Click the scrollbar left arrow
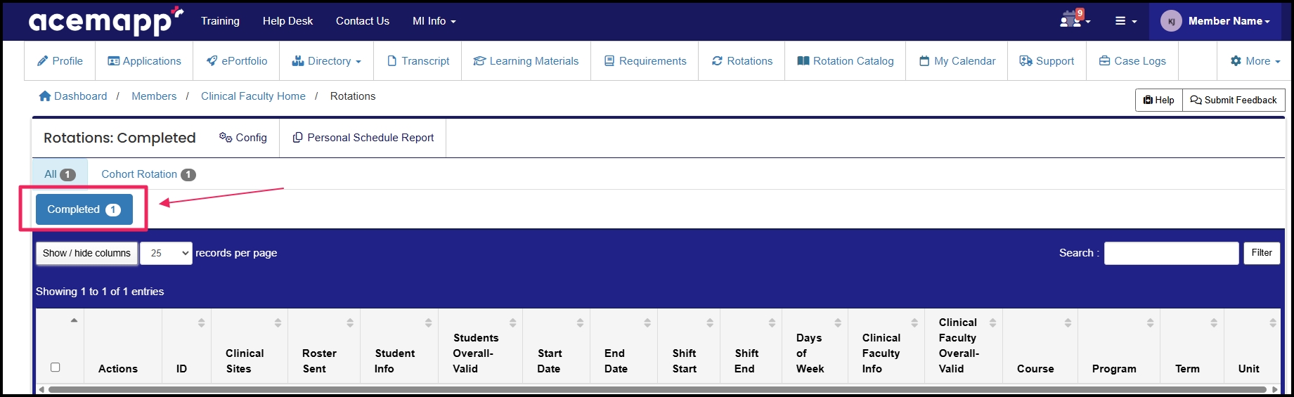 pyautogui.click(x=41, y=389)
